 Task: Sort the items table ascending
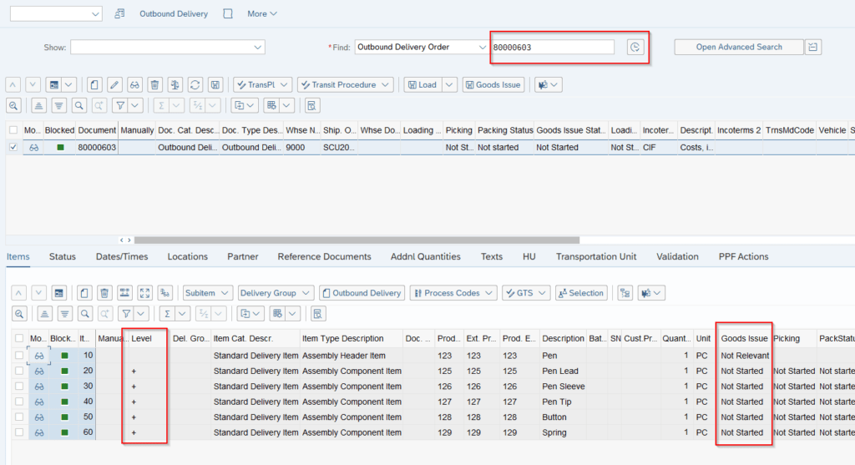coord(44,314)
